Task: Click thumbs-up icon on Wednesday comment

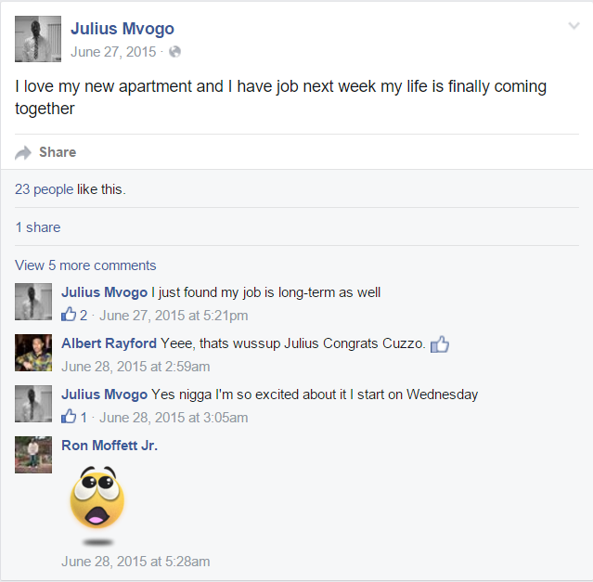Action: tap(69, 417)
